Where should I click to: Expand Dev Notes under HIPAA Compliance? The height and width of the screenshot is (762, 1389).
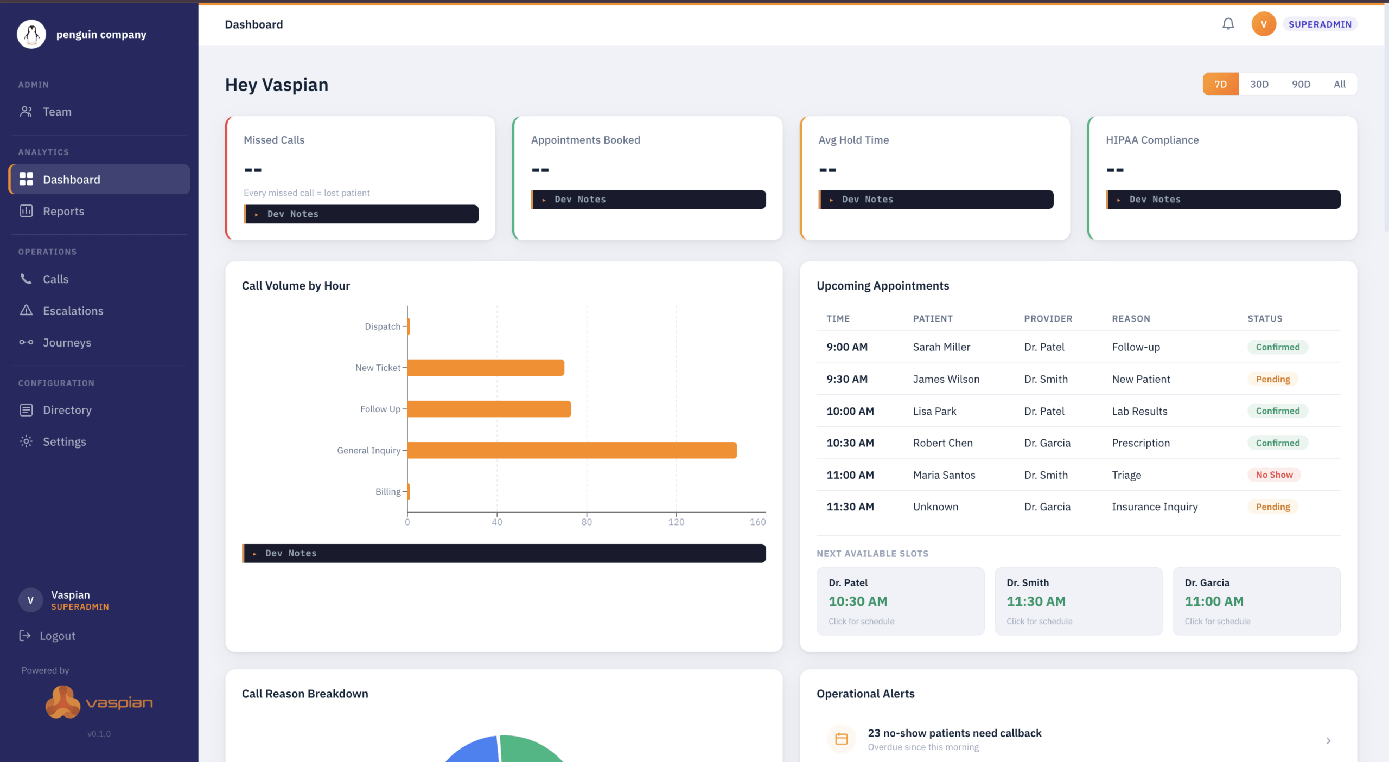tap(1223, 200)
